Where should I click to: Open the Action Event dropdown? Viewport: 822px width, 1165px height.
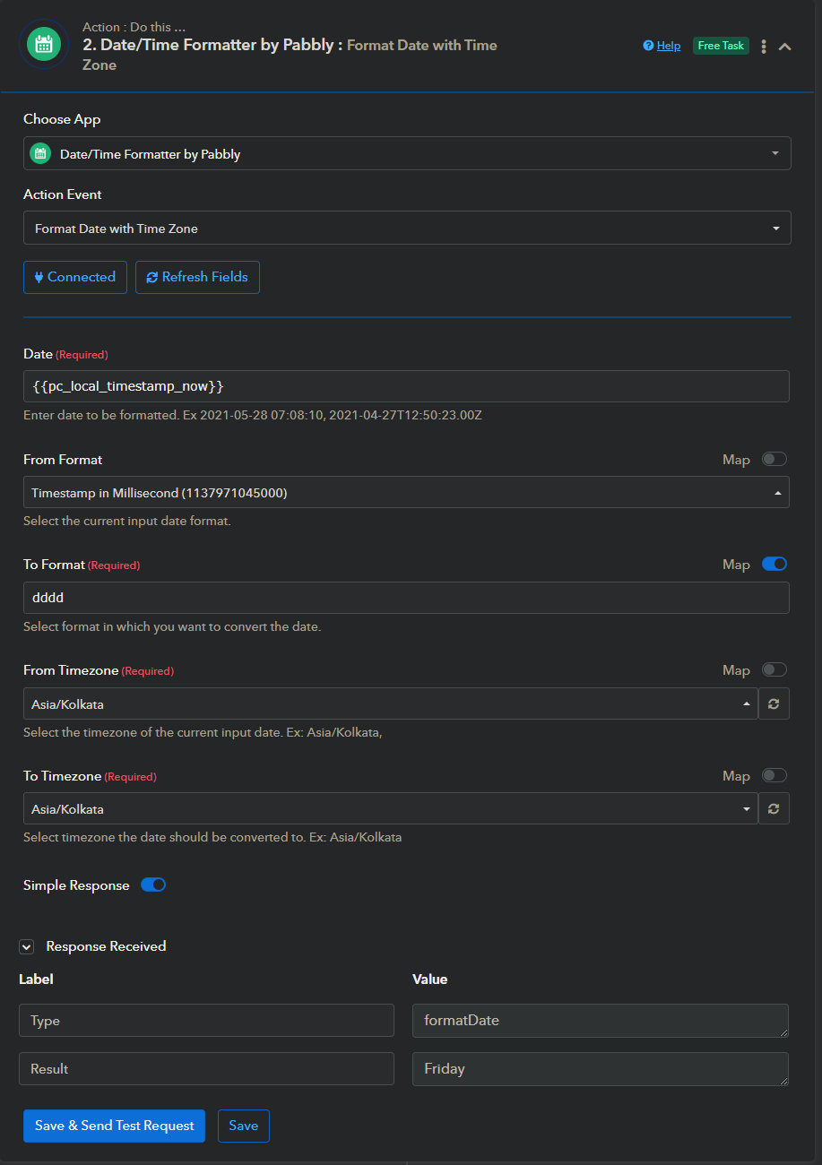(407, 229)
